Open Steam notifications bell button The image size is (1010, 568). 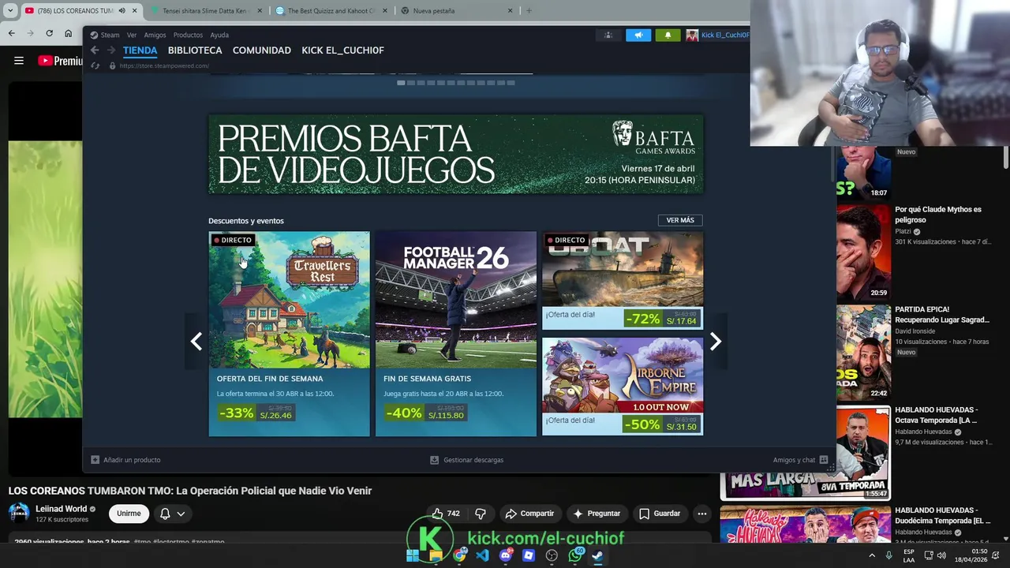pos(668,35)
